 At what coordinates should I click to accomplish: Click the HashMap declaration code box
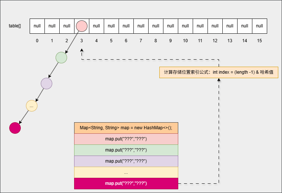coord(126,128)
